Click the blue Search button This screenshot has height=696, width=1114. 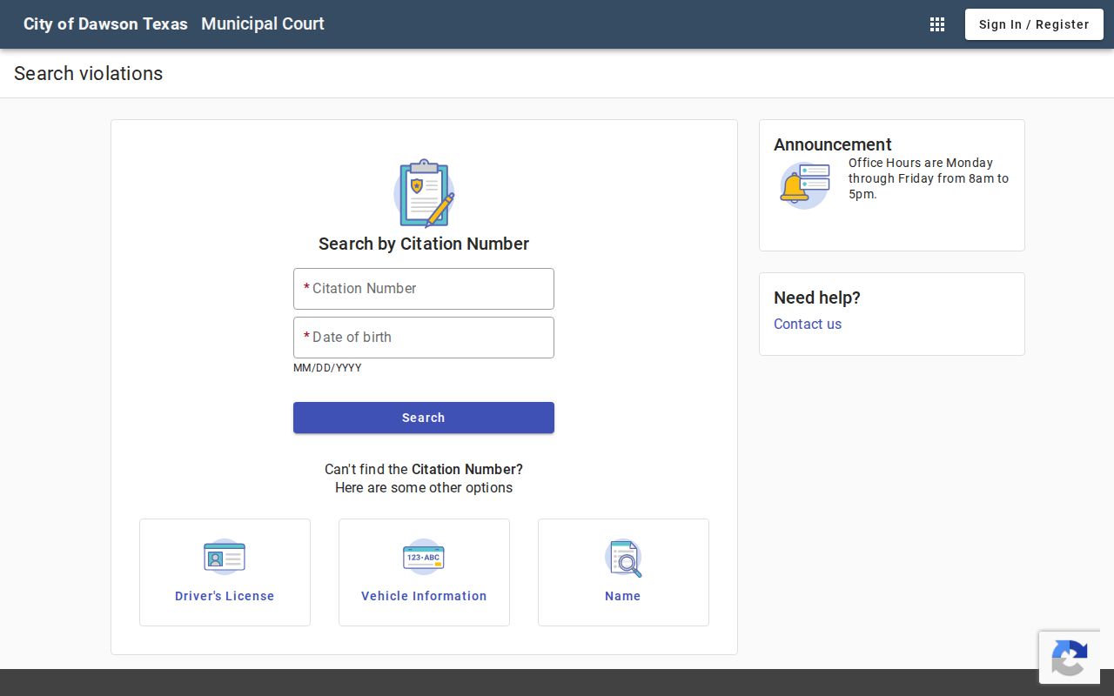point(424,418)
